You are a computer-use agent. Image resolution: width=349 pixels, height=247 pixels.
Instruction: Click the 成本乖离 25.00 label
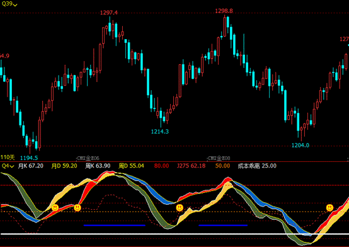(257, 166)
